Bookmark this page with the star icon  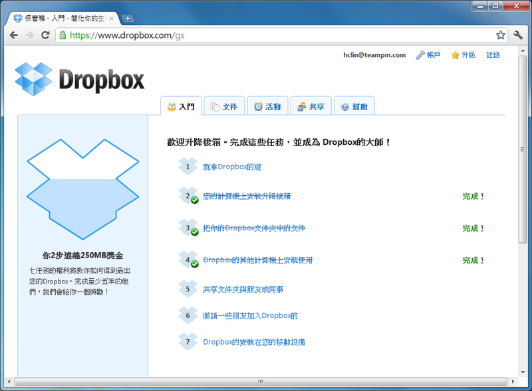501,35
